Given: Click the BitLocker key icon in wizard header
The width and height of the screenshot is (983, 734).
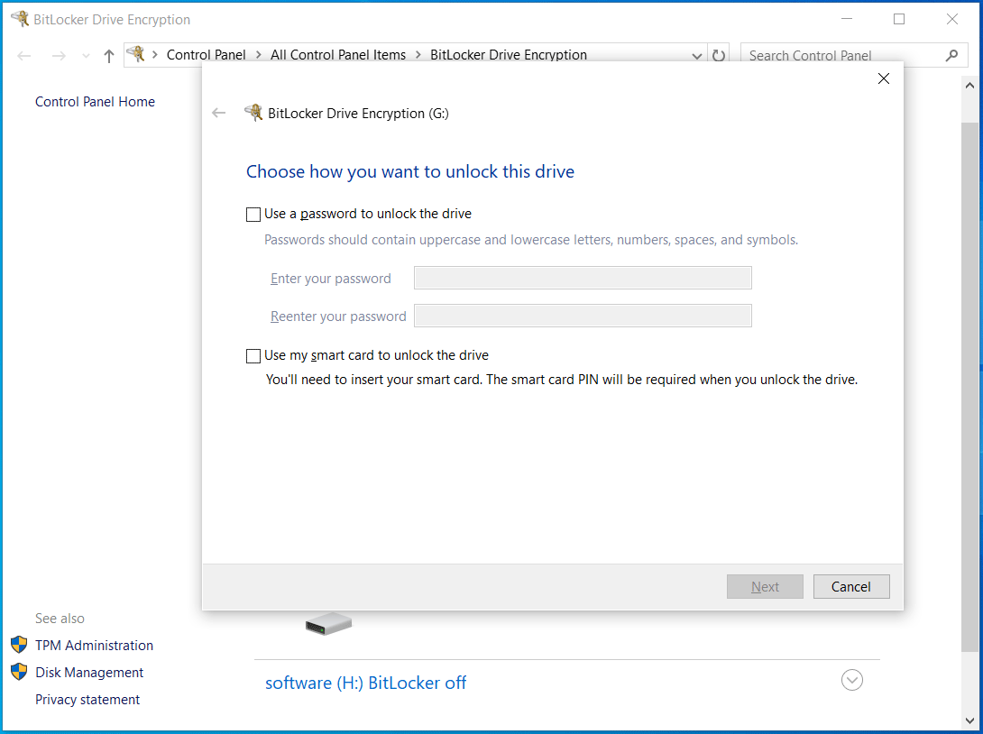Looking at the screenshot, I should 254,112.
